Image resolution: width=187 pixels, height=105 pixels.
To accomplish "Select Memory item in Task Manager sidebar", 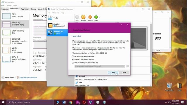I will click(x=15, y=24).
